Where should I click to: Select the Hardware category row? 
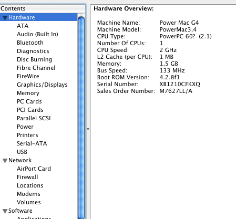[38, 17]
